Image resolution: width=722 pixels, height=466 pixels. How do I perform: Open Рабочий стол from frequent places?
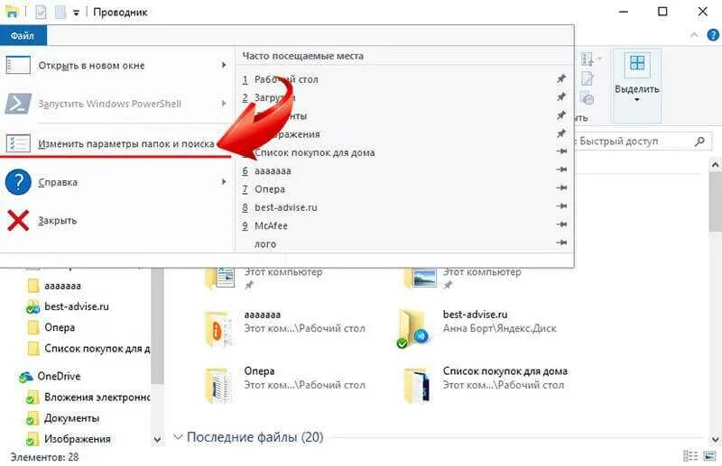pyautogui.click(x=286, y=79)
